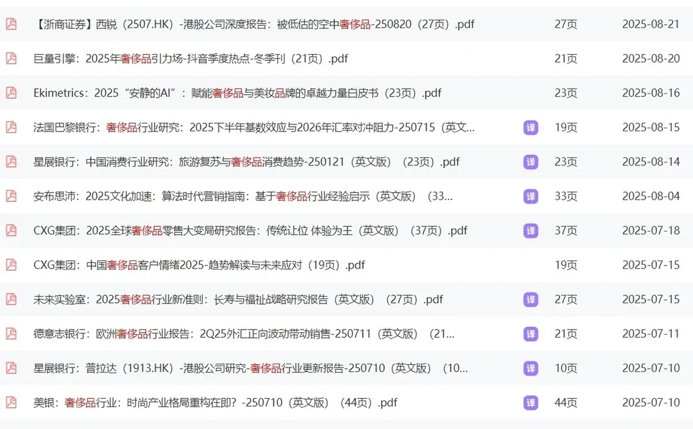Viewport: 693px width, 429px height.
Task: Click PDF icon for Ekimetrics report
Action: pos(11,93)
